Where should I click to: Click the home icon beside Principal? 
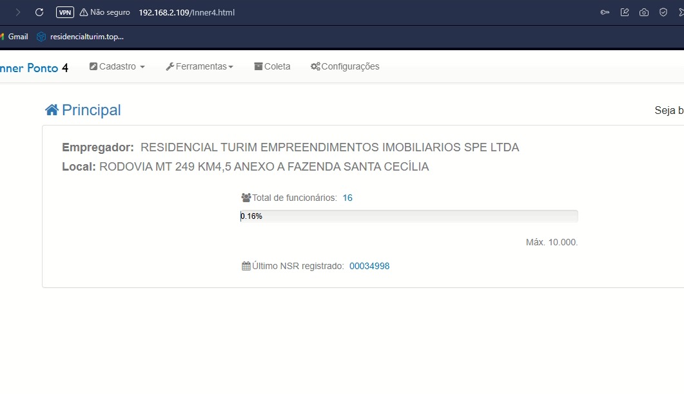tap(52, 110)
